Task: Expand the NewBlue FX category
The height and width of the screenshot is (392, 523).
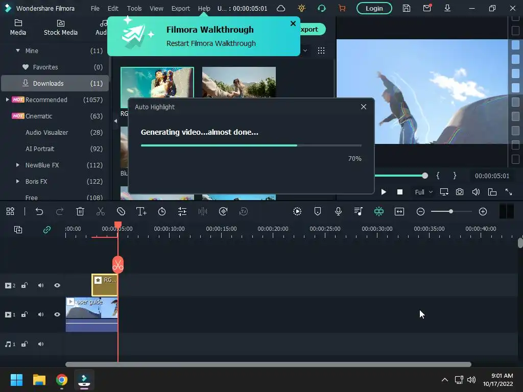Action: (x=18, y=165)
